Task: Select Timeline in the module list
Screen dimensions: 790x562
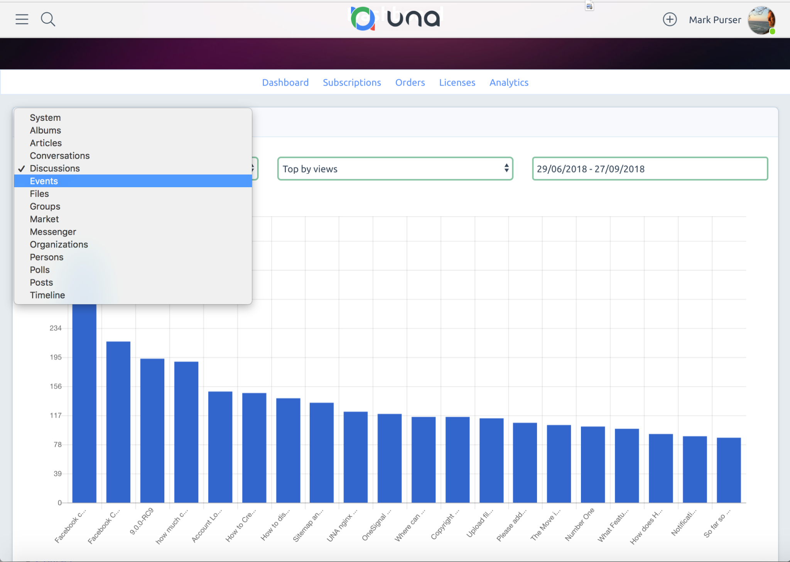Action: click(47, 295)
